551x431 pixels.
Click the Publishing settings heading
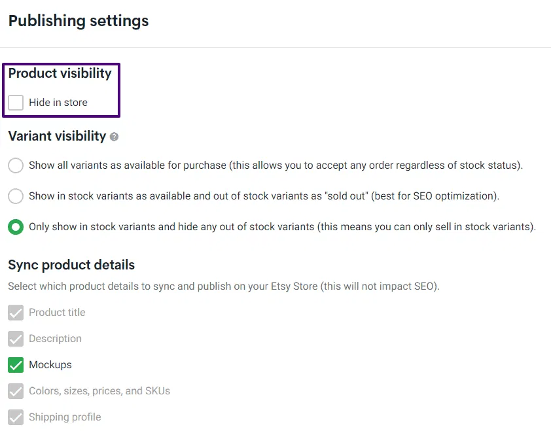pyautogui.click(x=78, y=21)
